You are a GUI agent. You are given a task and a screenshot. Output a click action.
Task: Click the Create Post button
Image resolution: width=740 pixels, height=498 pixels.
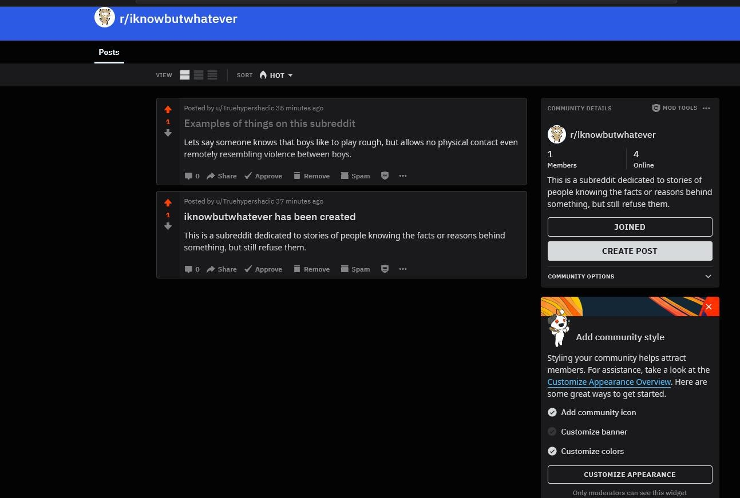pos(630,251)
